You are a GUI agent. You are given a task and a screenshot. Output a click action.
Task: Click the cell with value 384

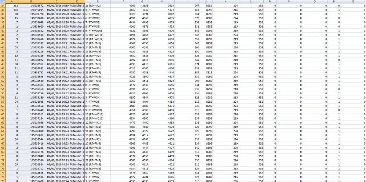[187, 72]
